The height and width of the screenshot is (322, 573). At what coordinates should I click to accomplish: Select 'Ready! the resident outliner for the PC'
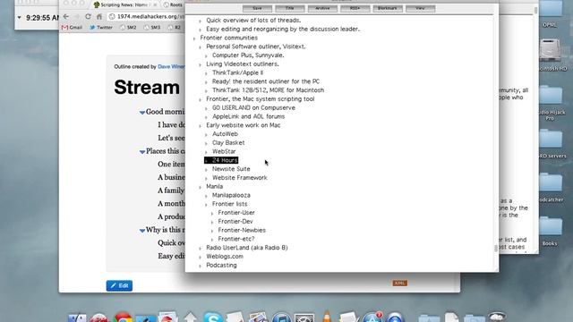click(266, 81)
